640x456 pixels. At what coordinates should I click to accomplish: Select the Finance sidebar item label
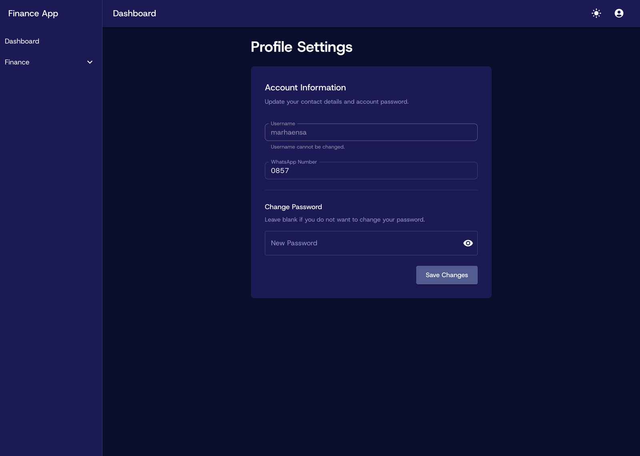[x=17, y=62]
